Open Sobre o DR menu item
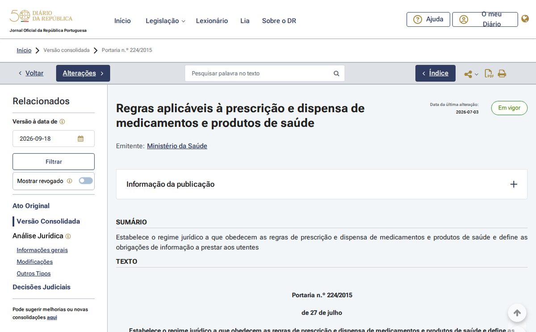The width and height of the screenshot is (536, 332). tap(279, 21)
